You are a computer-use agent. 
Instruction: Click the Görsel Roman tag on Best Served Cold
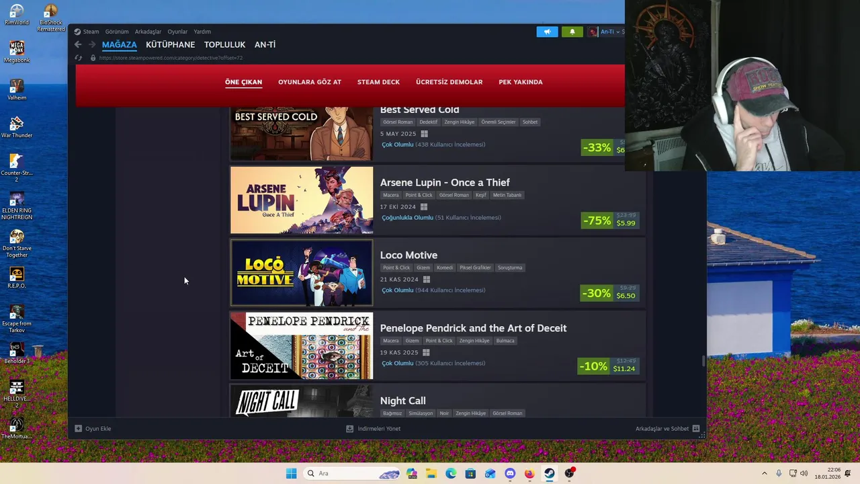pyautogui.click(x=397, y=122)
